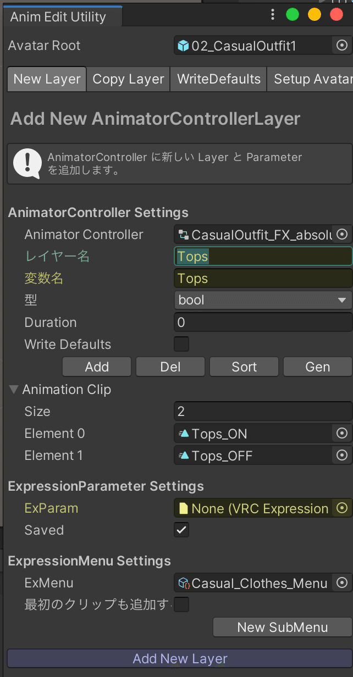Open the Setup Avatar tab
Screen dimensions: 353x677
coord(311,79)
